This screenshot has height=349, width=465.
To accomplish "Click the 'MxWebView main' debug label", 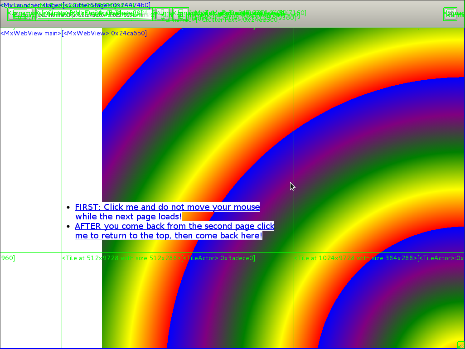I will click(31, 34).
